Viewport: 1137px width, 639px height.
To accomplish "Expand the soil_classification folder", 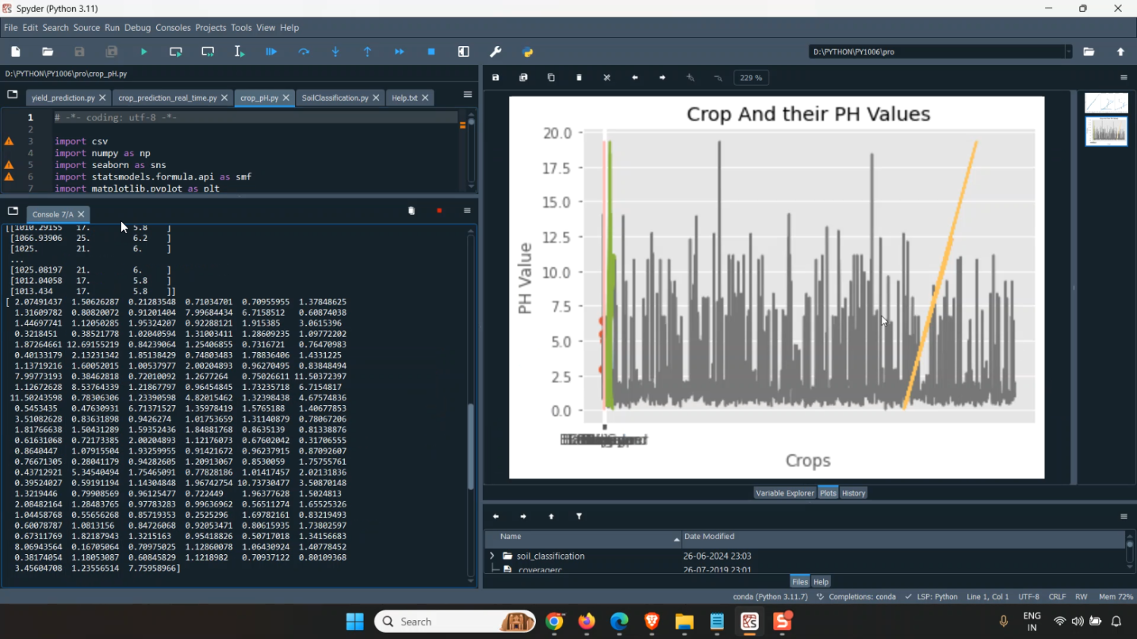I will (493, 556).
